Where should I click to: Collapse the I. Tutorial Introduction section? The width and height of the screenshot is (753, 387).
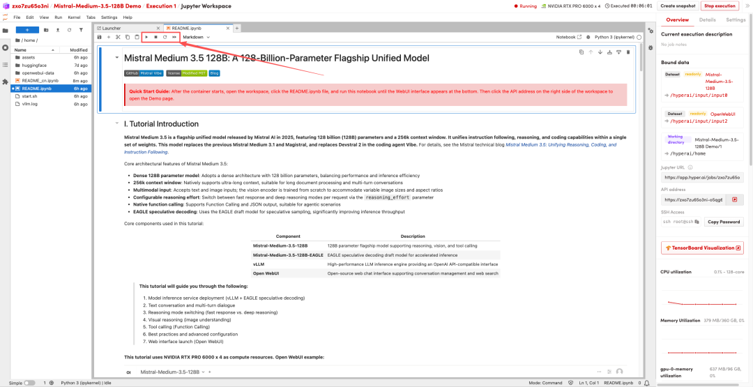click(x=116, y=123)
